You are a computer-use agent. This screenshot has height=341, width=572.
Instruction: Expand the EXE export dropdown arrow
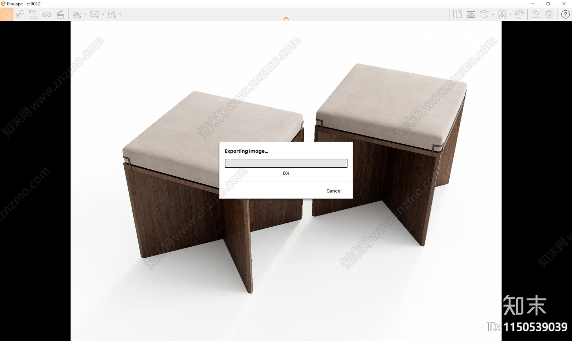(x=120, y=14)
